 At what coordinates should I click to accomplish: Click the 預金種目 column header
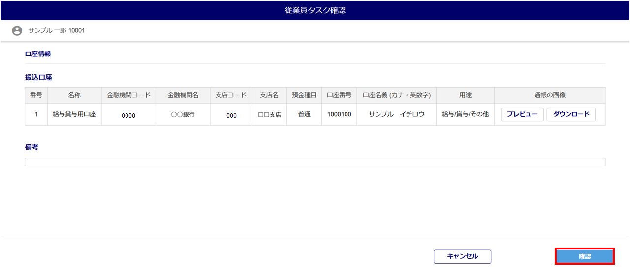304,95
